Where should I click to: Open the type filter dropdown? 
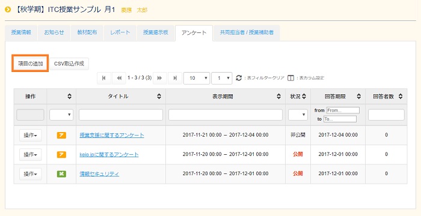(61, 115)
